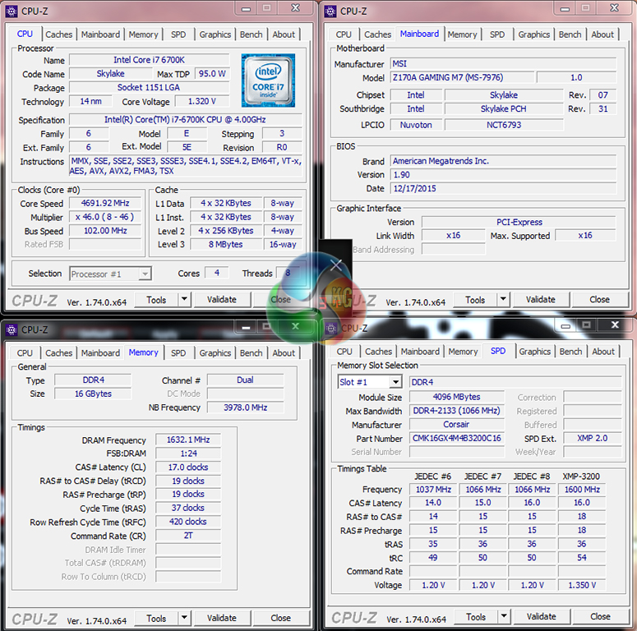The height and width of the screenshot is (631, 637).
Task: Open Processor #1 selection dropdown
Action: pos(110,274)
